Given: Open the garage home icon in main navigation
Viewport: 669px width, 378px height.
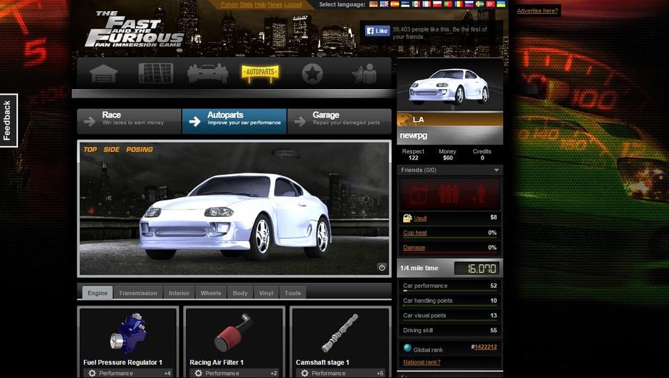Looking at the screenshot, I should tap(103, 74).
